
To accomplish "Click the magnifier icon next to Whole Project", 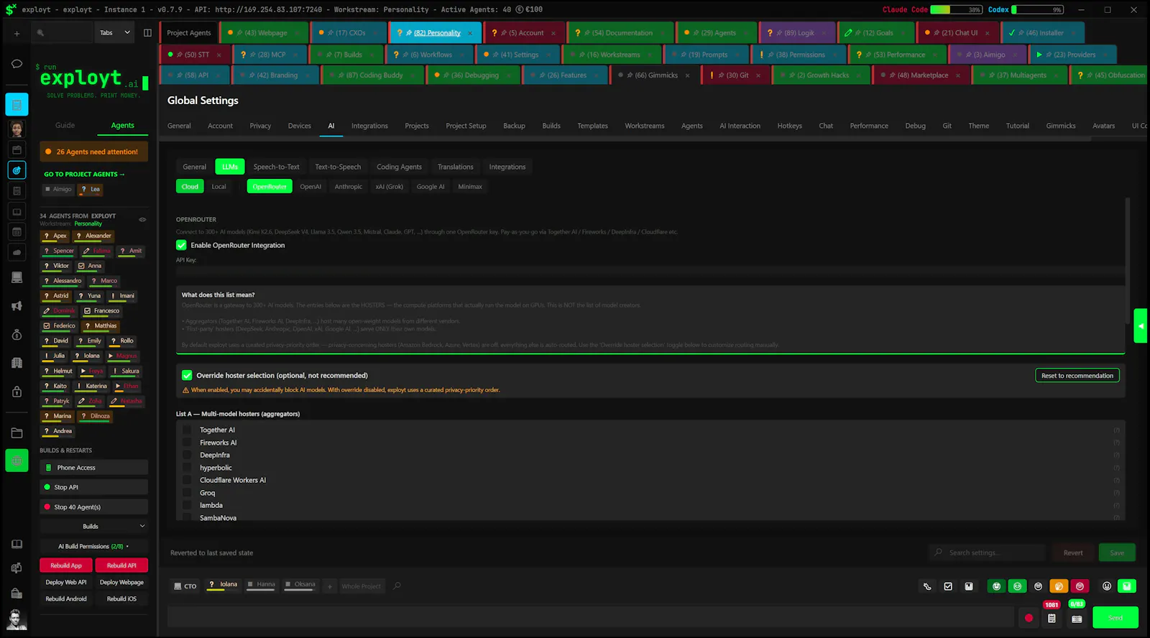I will [397, 586].
